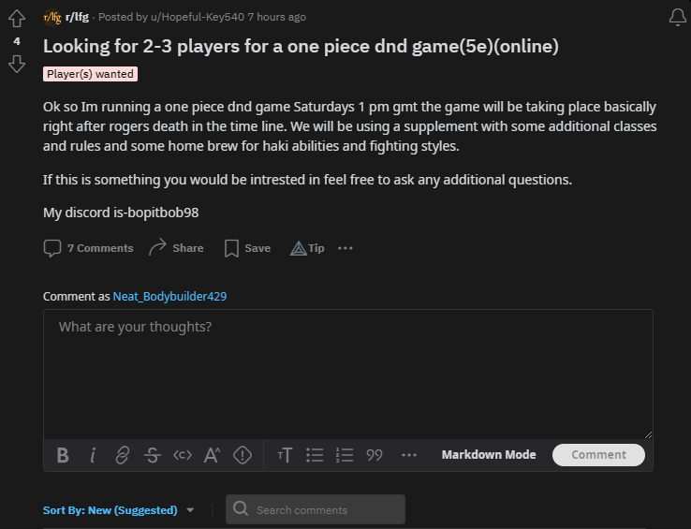Click the Player(s) wanted flair tag
The height and width of the screenshot is (529, 691).
(90, 74)
